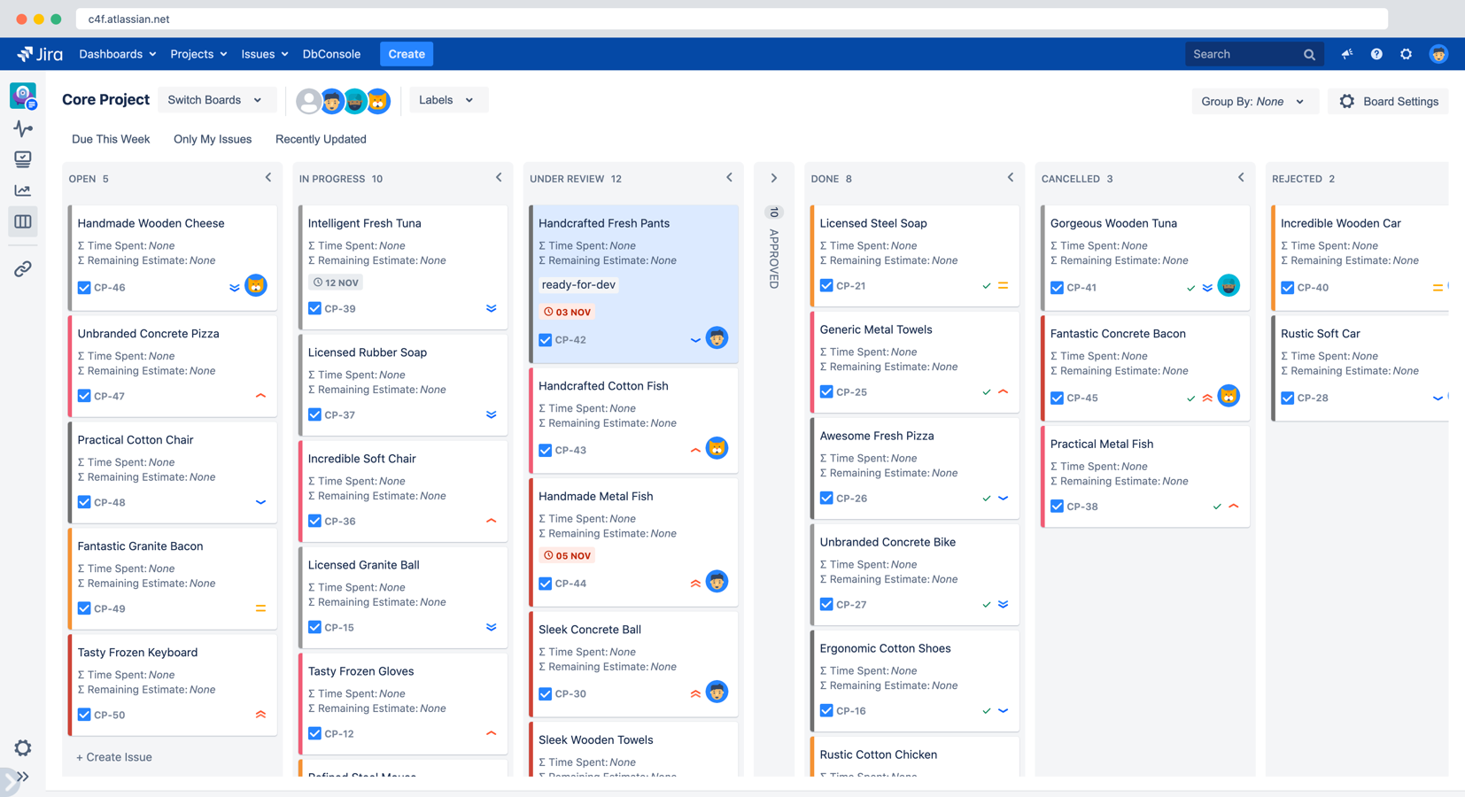Click the link shortcut icon in sidebar
Image resolution: width=1465 pixels, height=797 pixels.
click(x=23, y=268)
